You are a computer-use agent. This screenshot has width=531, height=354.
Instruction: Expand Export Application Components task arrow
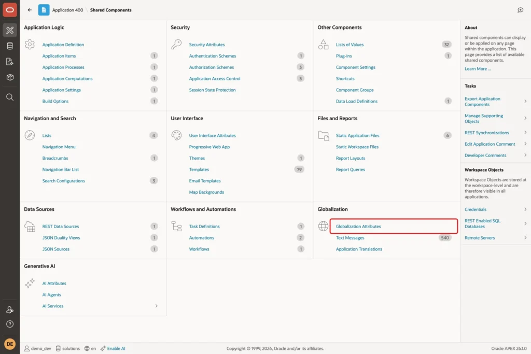click(525, 101)
